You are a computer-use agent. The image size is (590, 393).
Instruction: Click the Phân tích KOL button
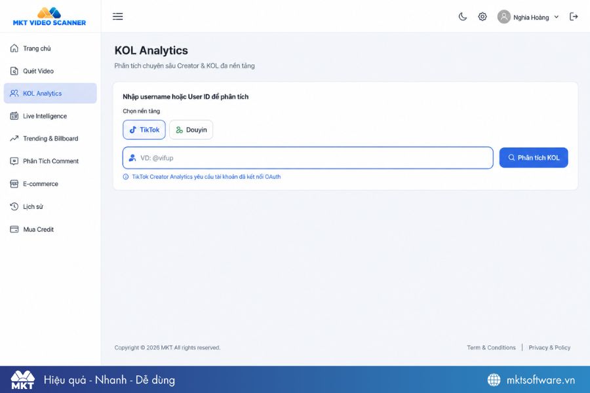(x=534, y=158)
